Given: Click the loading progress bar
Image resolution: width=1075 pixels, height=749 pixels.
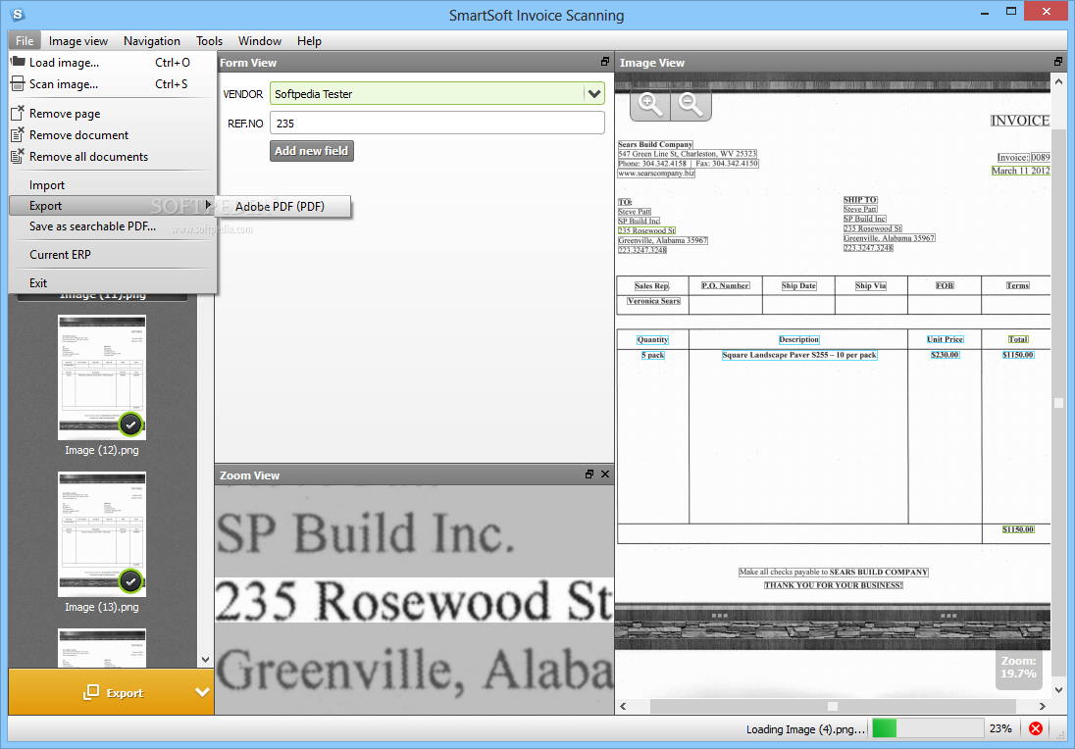Looking at the screenshot, I should pyautogui.click(x=928, y=728).
